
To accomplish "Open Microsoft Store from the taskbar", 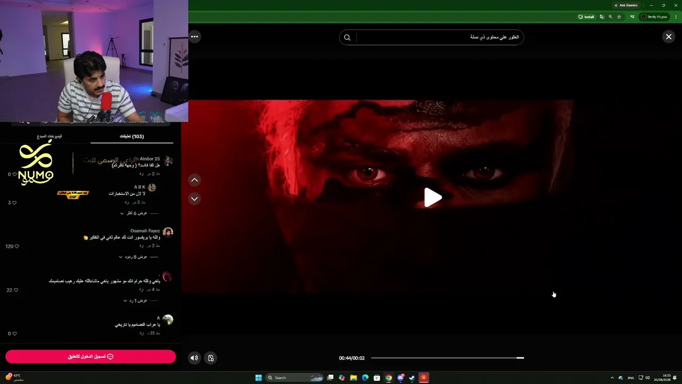I will [x=377, y=378].
